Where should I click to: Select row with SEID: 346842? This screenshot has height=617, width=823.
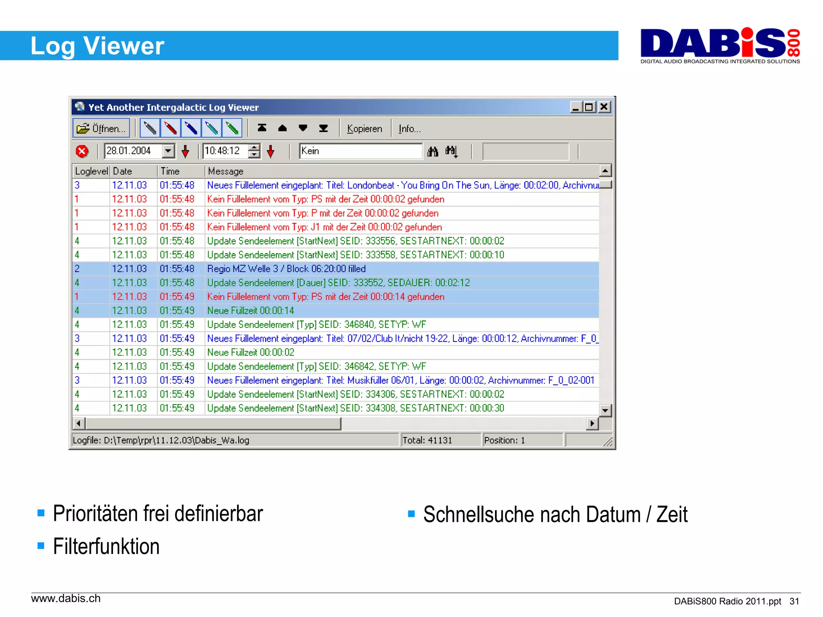336,366
